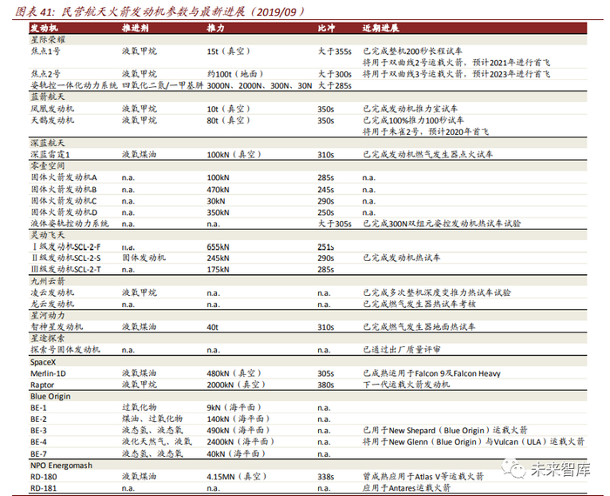Select the engine name "焦点2号"
This screenshot has width=610, height=496.
pos(46,74)
